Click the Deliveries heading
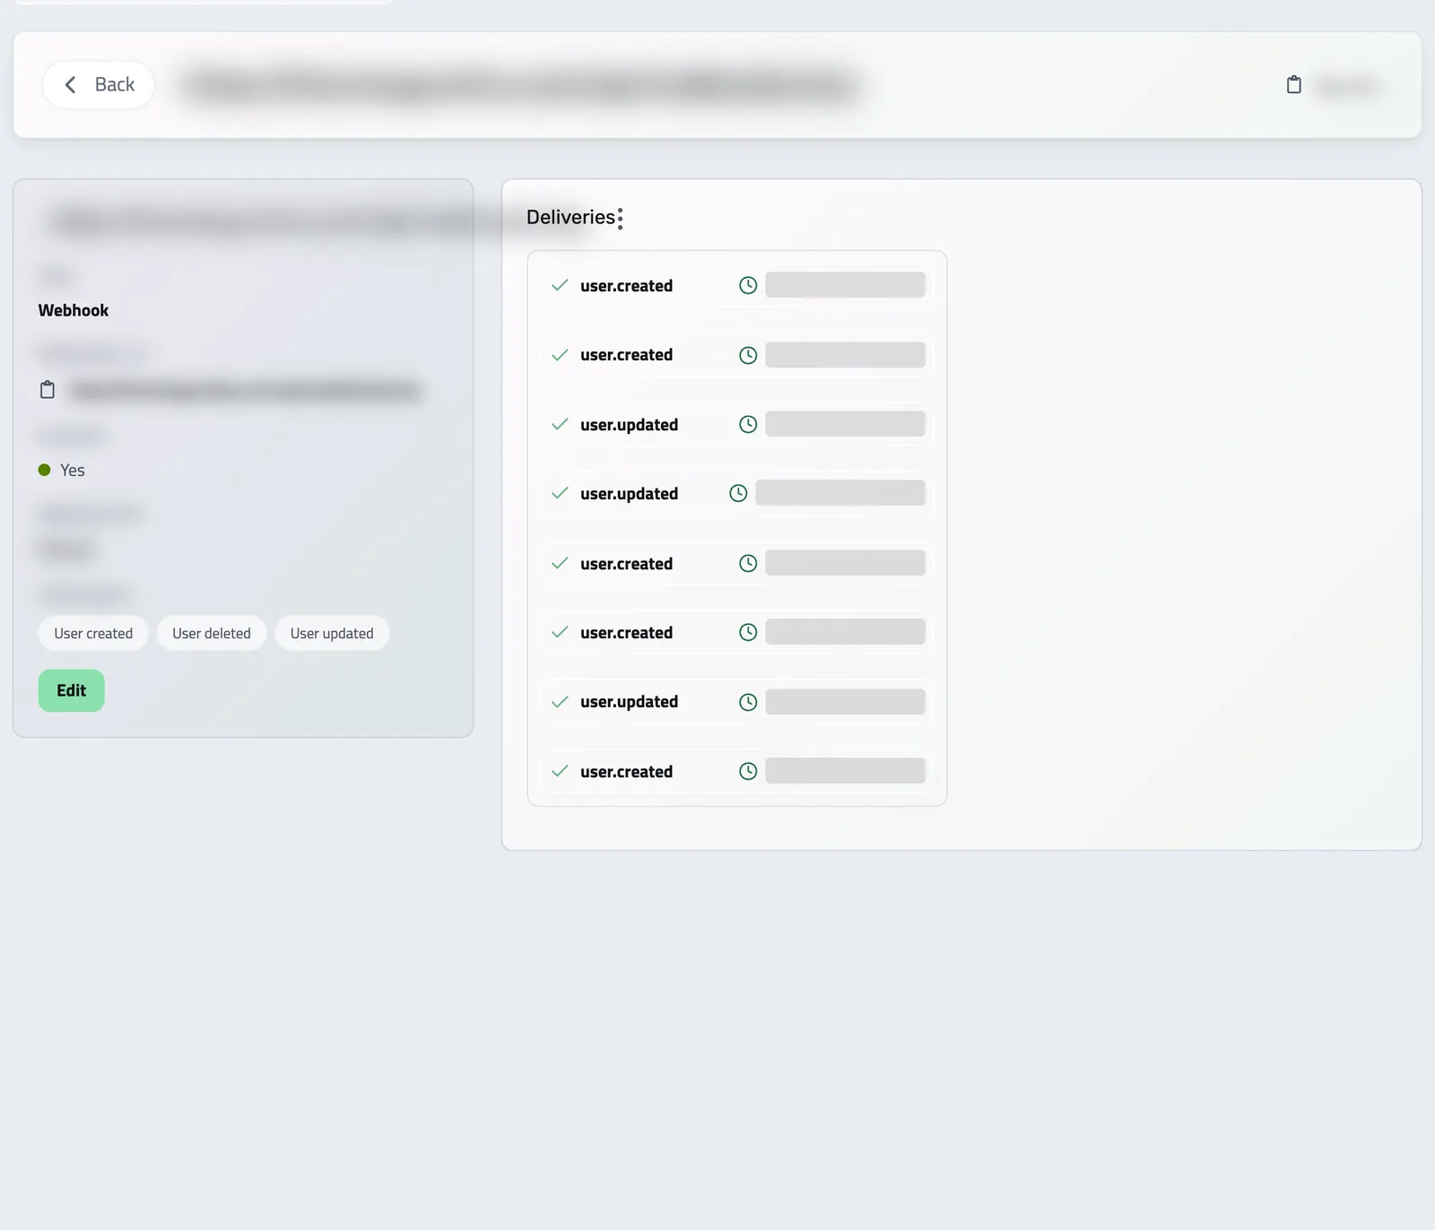 point(570,217)
